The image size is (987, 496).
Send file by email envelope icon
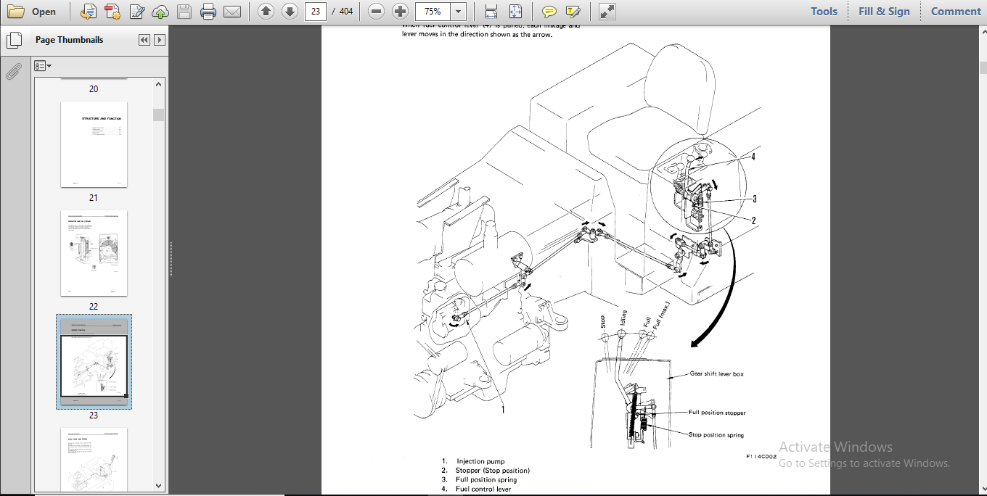[x=232, y=12]
